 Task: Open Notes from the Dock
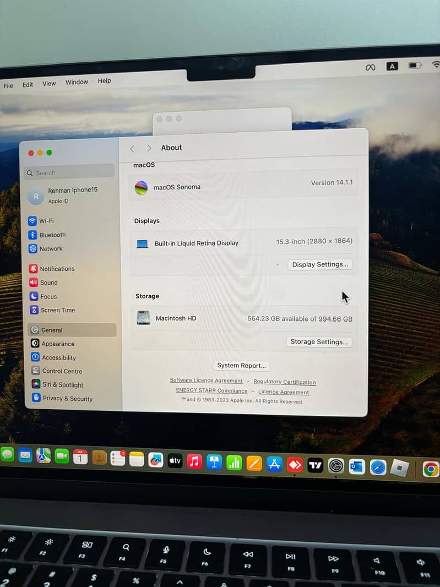(x=137, y=459)
